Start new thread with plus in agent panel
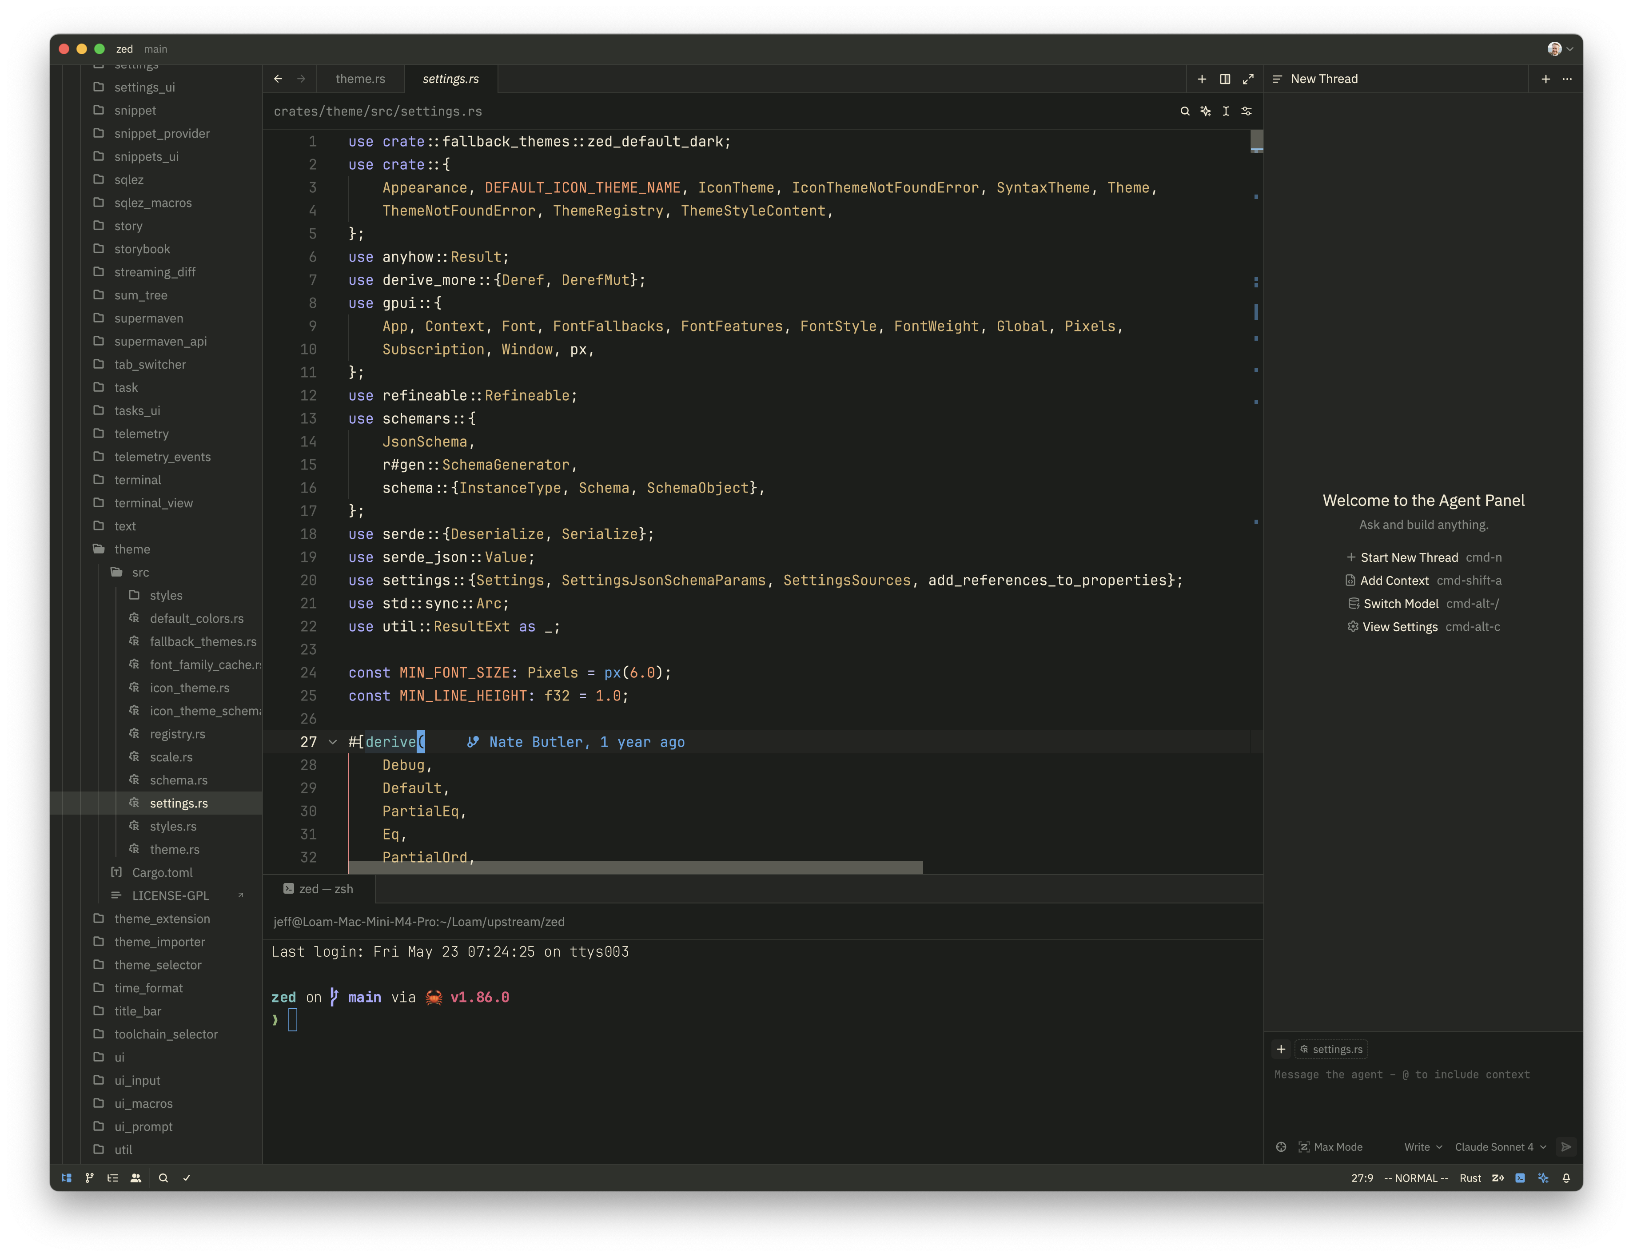Image resolution: width=1633 pixels, height=1257 pixels. 1545,79
